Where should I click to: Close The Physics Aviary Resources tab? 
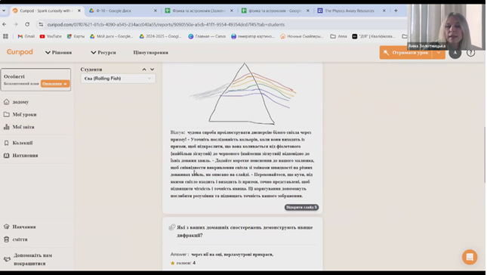tap(384, 11)
